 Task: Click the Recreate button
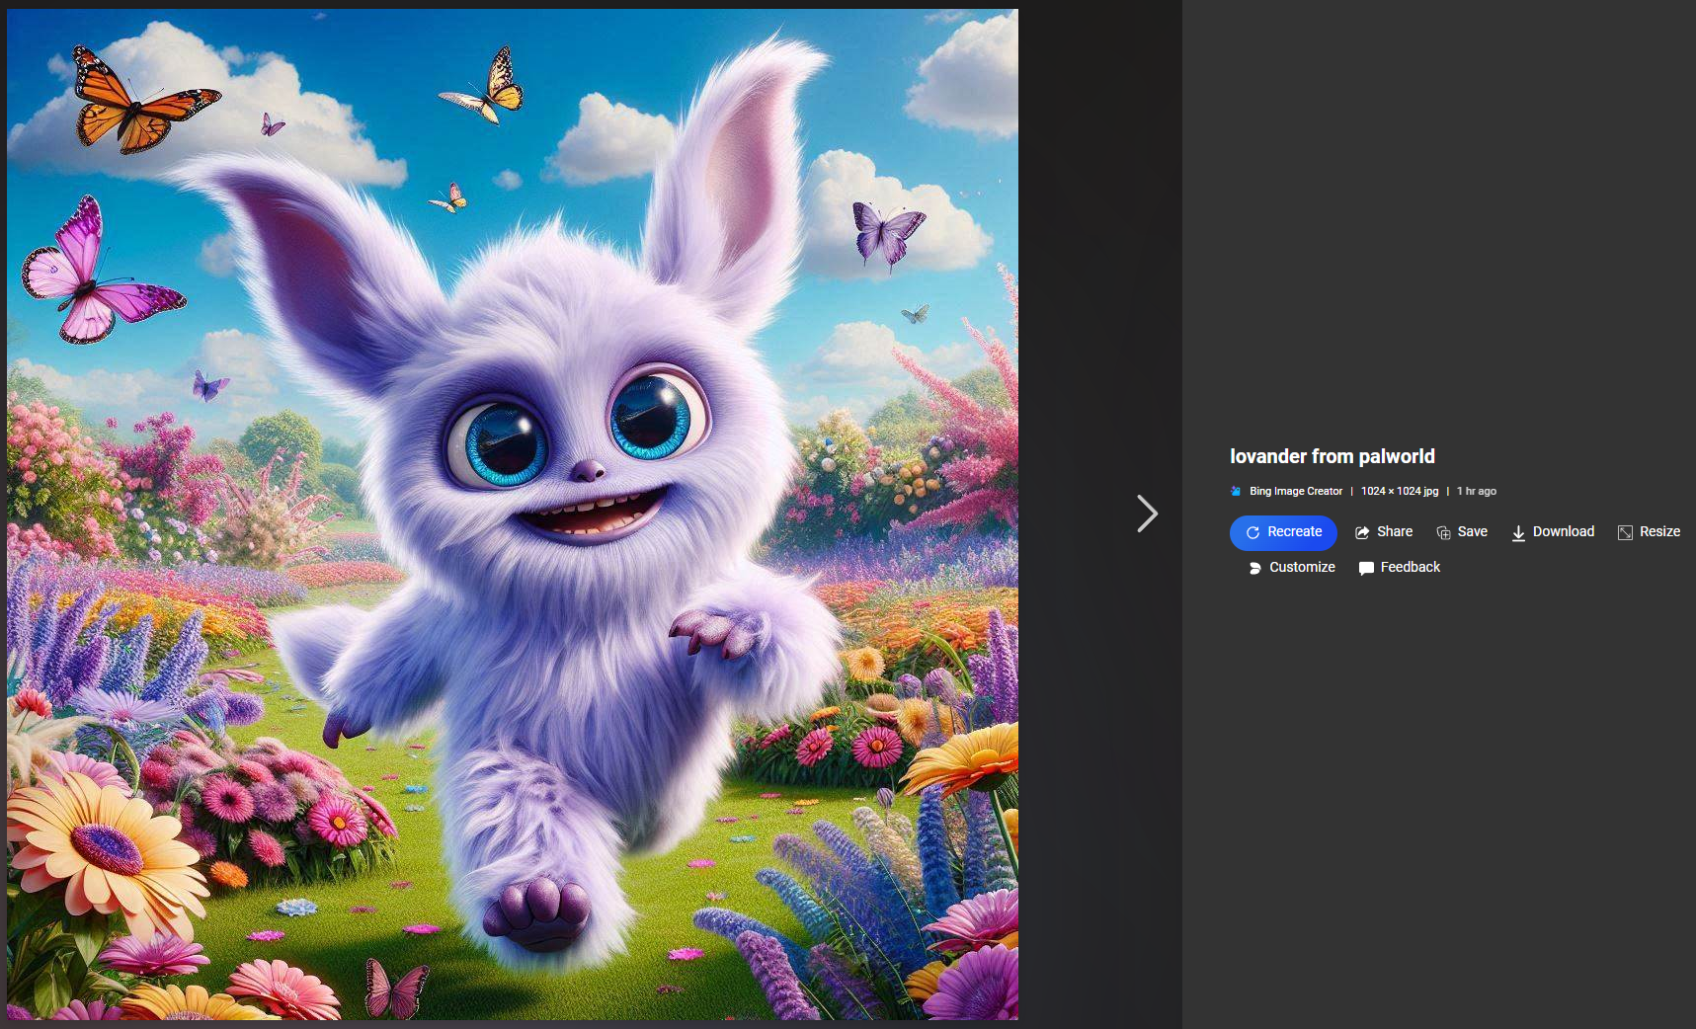pos(1283,532)
